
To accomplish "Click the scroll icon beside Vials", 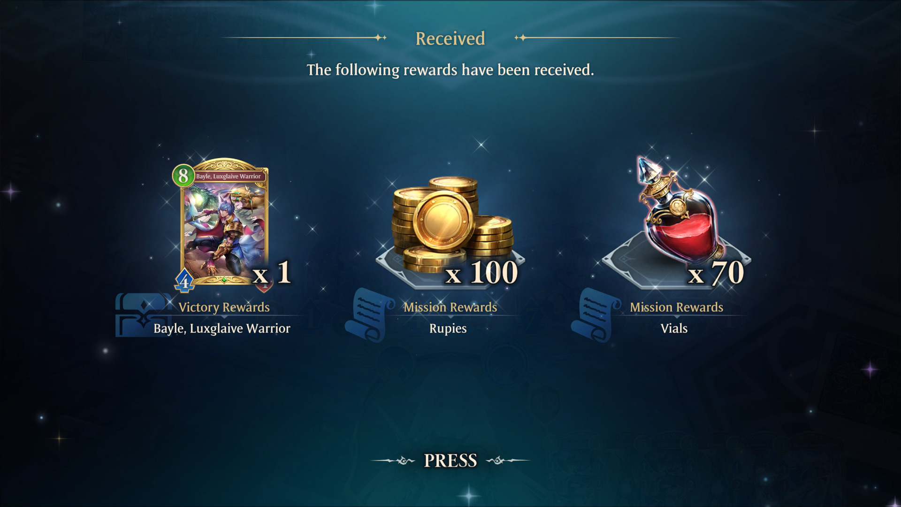I will point(596,315).
